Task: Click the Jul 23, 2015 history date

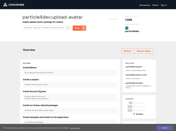Action: tap(140, 107)
